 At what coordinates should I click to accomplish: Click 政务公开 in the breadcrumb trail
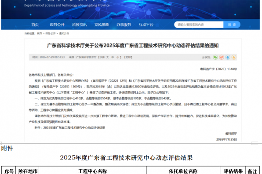pos(51,33)
